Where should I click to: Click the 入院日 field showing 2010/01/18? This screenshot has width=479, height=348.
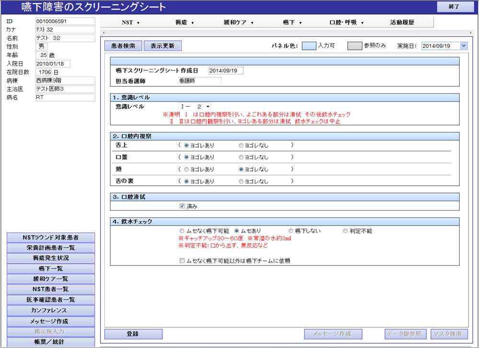[53, 64]
